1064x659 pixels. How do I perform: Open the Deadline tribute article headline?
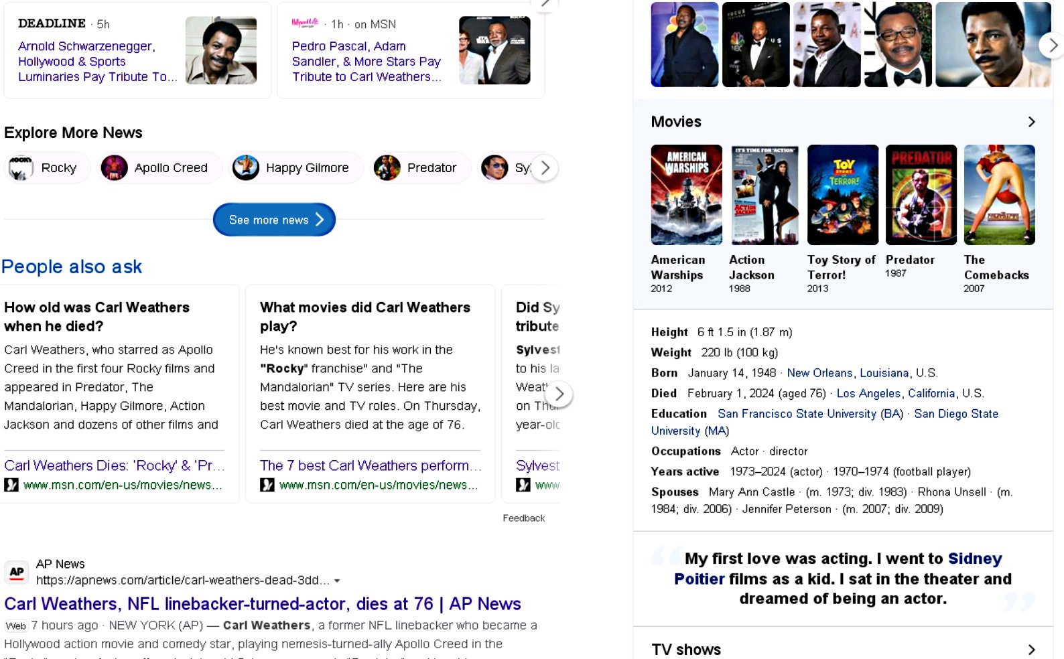[x=98, y=62]
